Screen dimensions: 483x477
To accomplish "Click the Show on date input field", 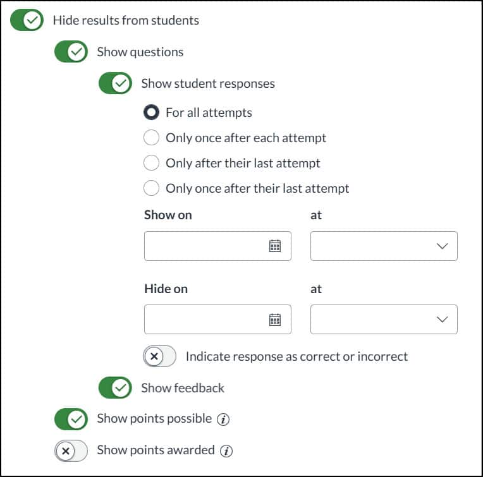I will (205, 246).
